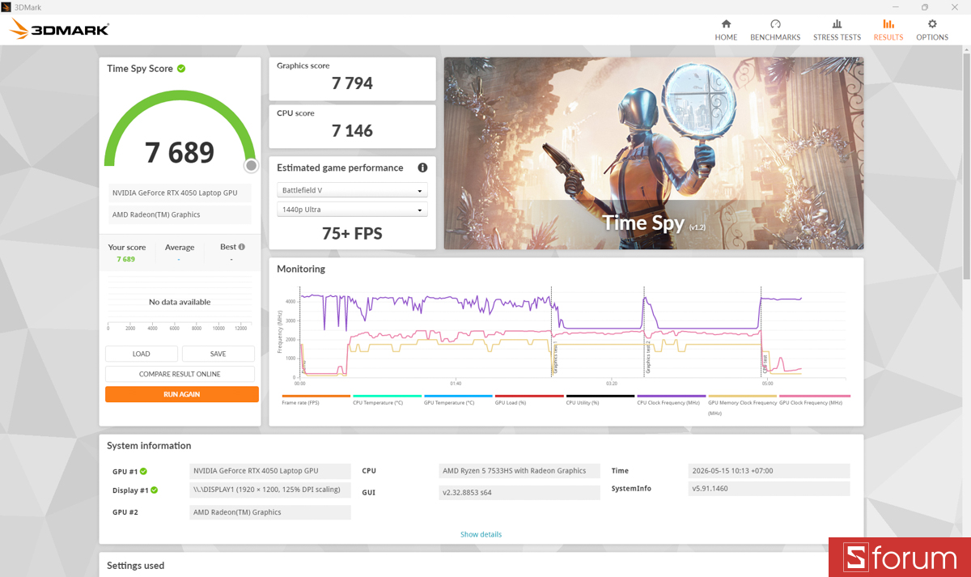
Task: Click the Time value 2026-05-15 10:13
Action: pos(769,471)
